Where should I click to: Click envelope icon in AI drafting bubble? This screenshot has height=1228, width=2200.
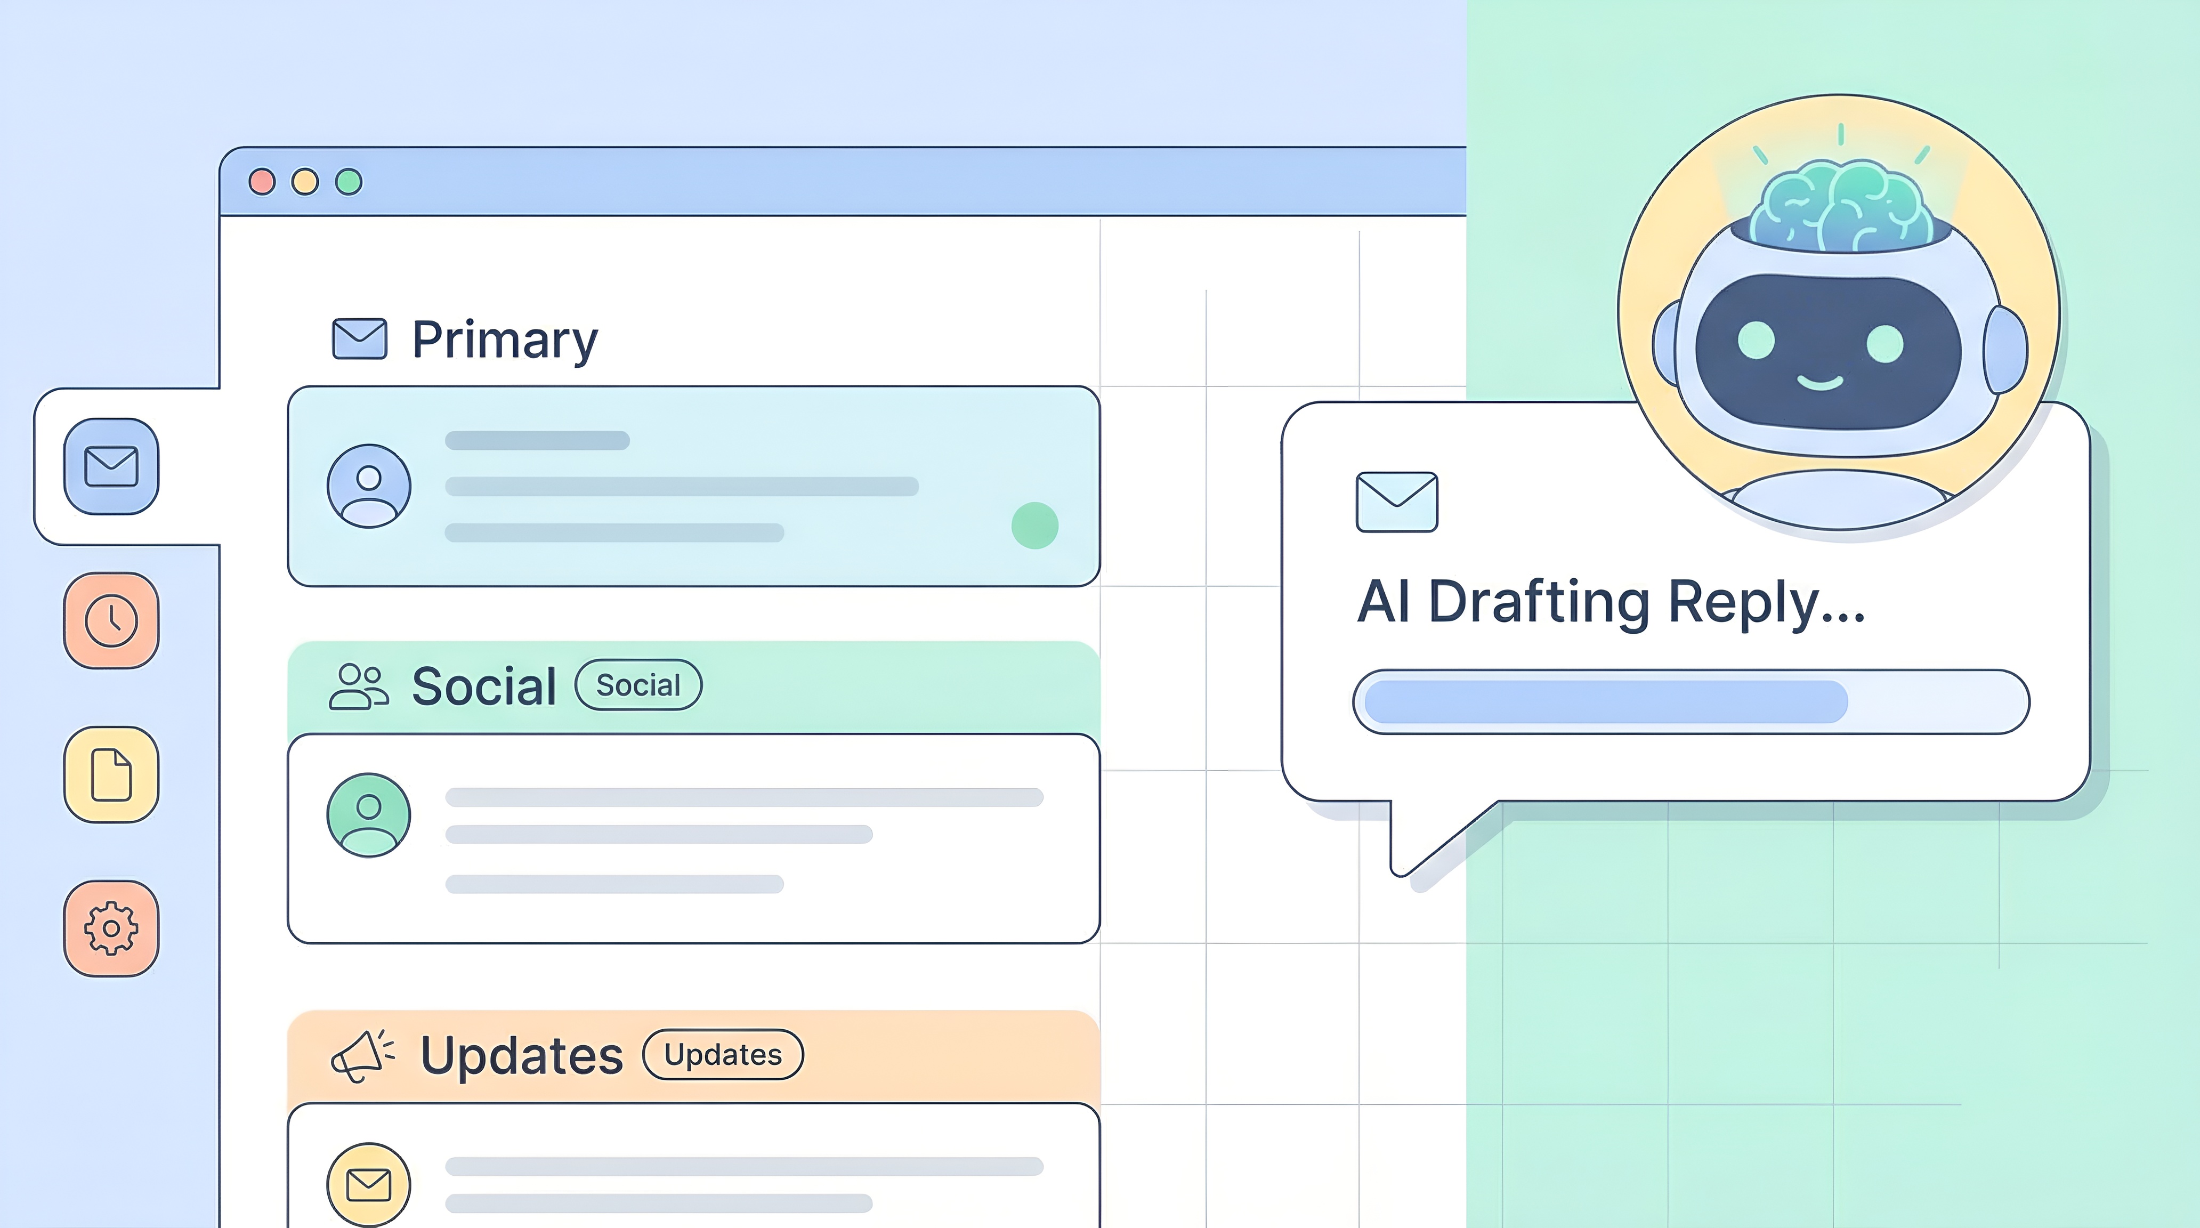[1396, 502]
